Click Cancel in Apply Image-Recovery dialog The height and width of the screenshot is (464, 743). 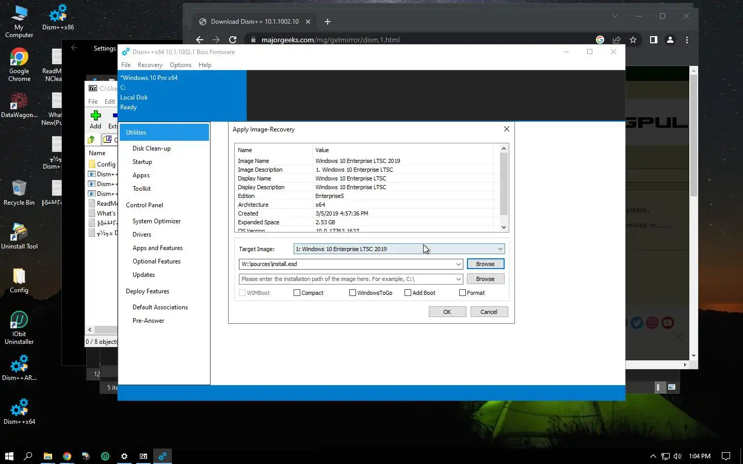(x=489, y=312)
